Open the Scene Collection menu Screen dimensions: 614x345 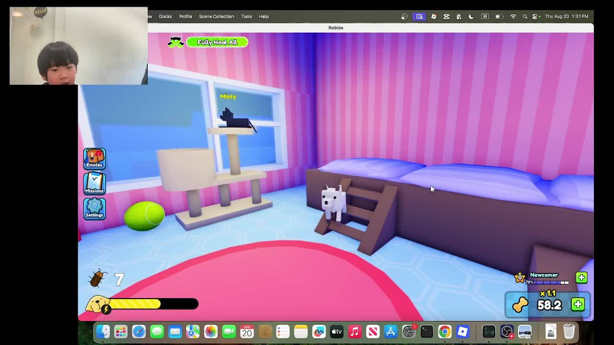[216, 16]
